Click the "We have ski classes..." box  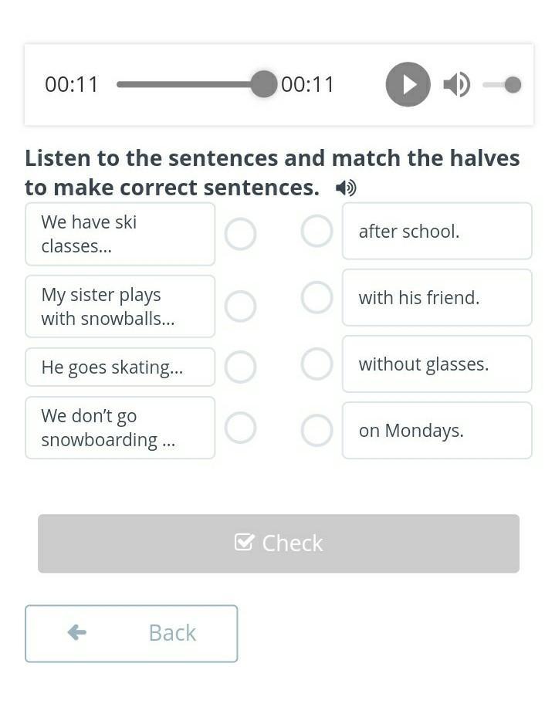point(120,234)
